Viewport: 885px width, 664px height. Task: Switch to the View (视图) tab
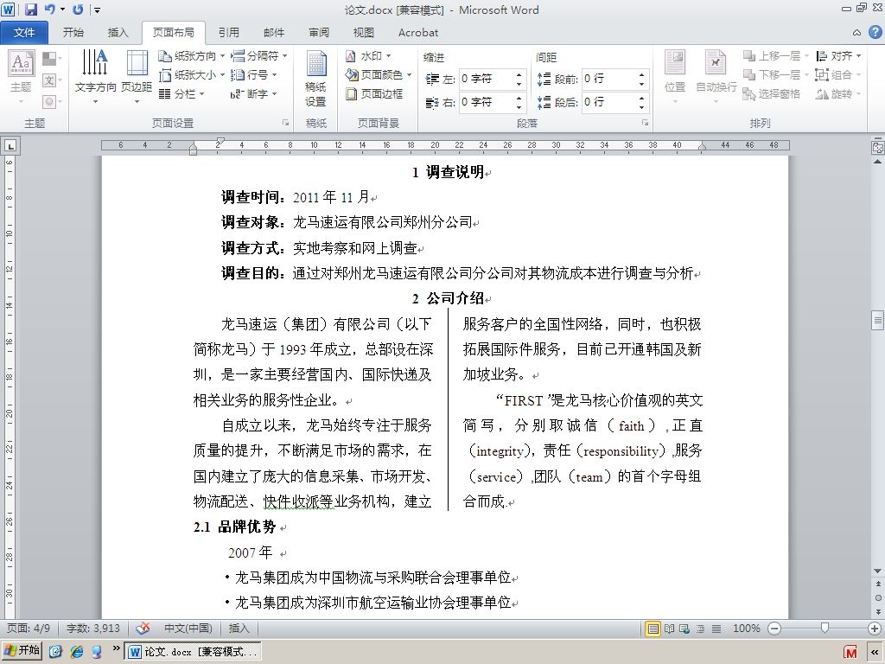(x=364, y=33)
